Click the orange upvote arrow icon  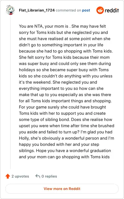(8, 176)
